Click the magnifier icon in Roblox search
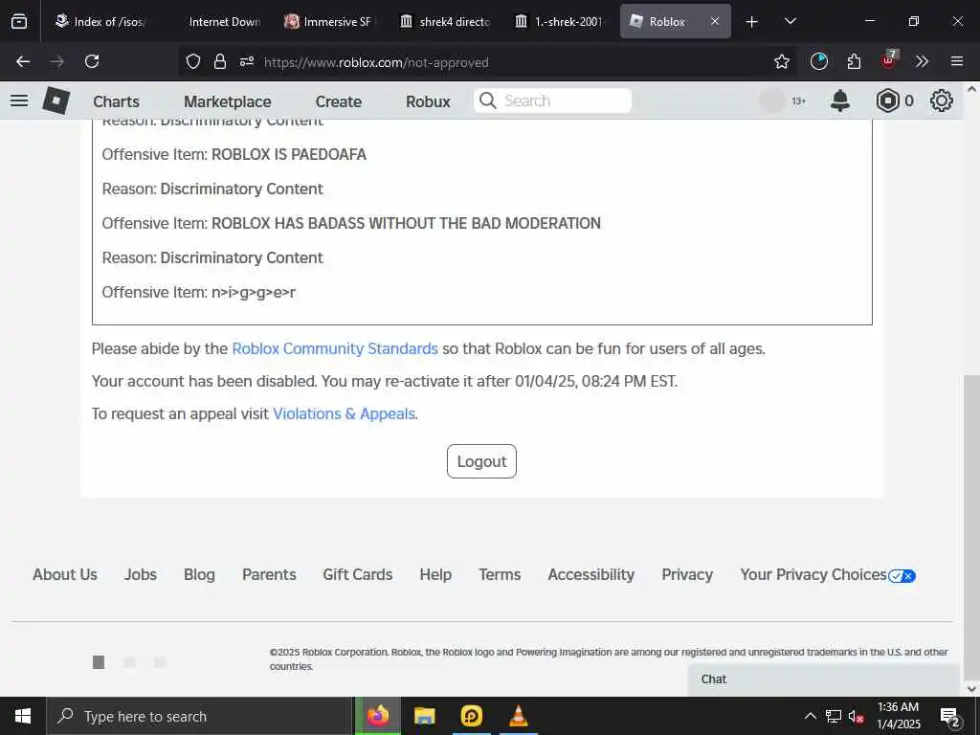This screenshot has height=735, width=980. tap(487, 100)
